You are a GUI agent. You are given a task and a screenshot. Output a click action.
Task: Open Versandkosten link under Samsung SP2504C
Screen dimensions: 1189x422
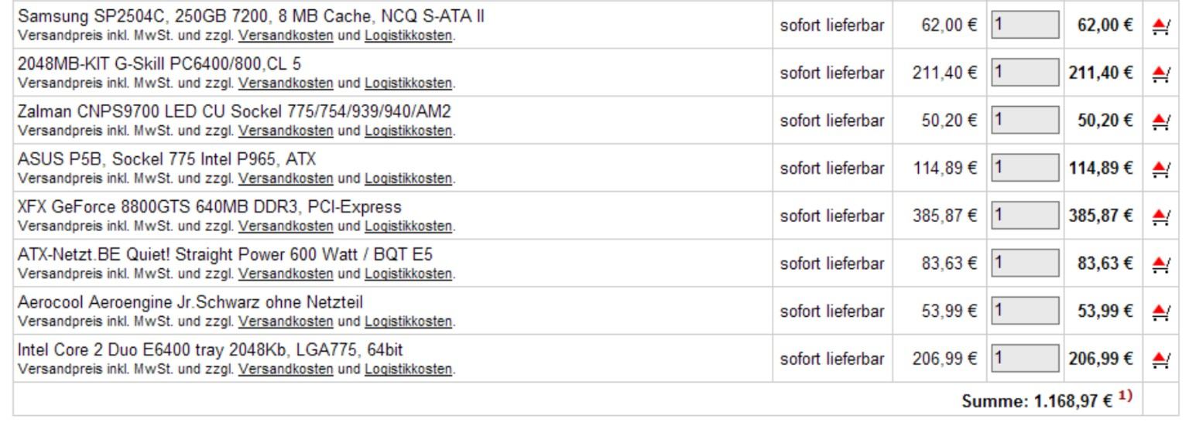click(x=286, y=36)
